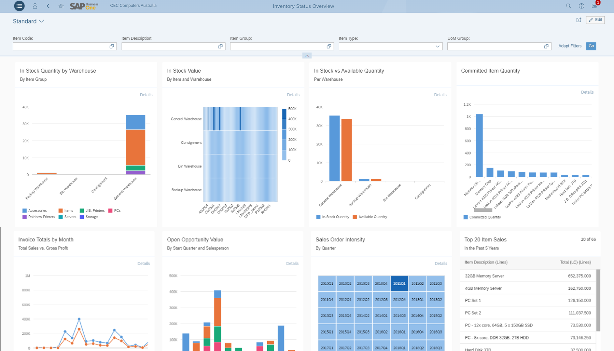Viewport: 614px width, 351px height.
Task: Open Adapt Filters
Action: 570,46
